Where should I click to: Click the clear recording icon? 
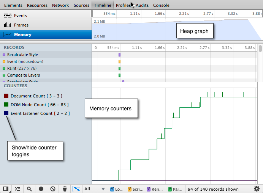(53, 188)
